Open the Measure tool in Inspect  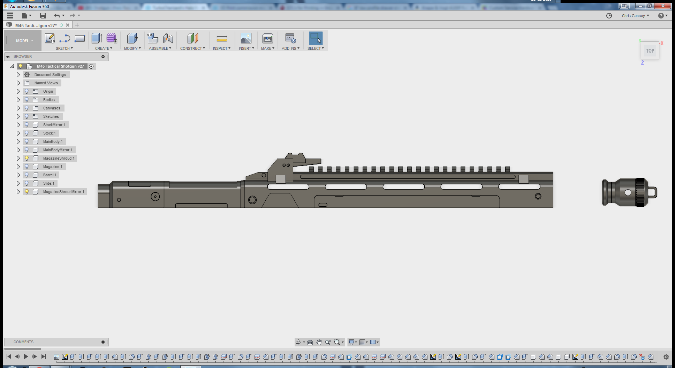click(222, 38)
